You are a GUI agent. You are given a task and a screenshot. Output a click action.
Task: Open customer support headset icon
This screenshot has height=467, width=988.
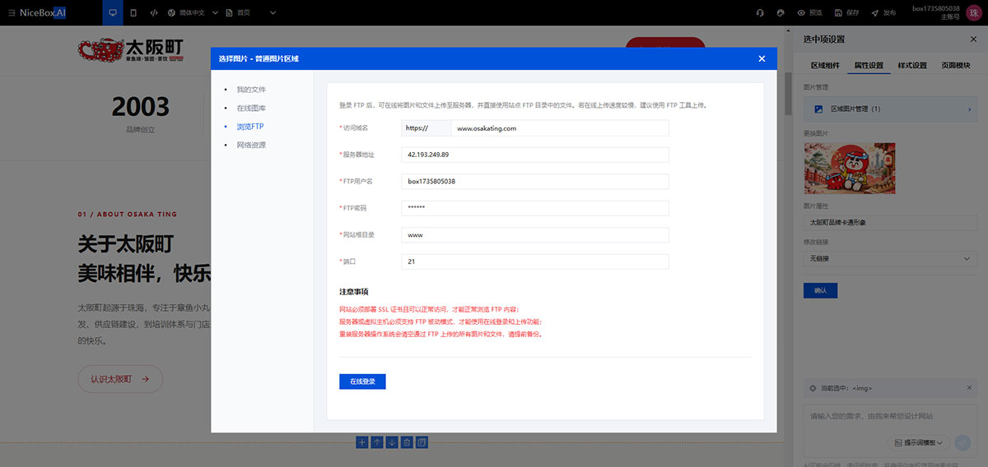[x=760, y=13]
